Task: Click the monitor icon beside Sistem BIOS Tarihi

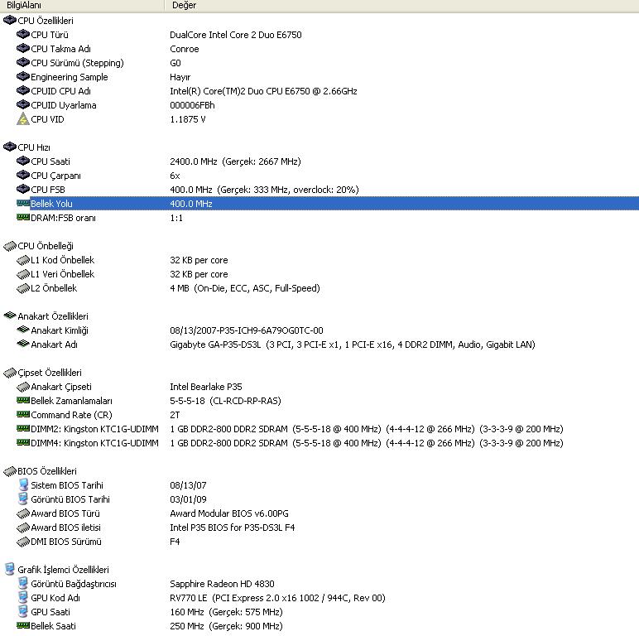Action: [x=23, y=485]
